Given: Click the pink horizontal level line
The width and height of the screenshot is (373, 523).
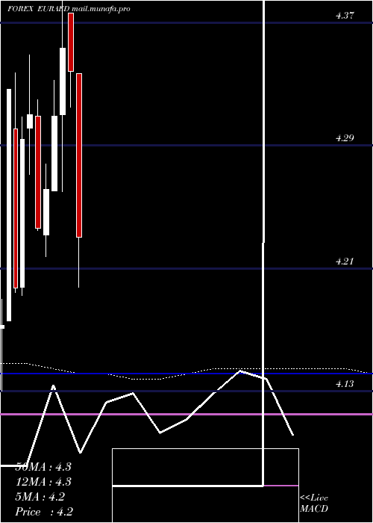Looking at the screenshot, I should click(186, 414).
